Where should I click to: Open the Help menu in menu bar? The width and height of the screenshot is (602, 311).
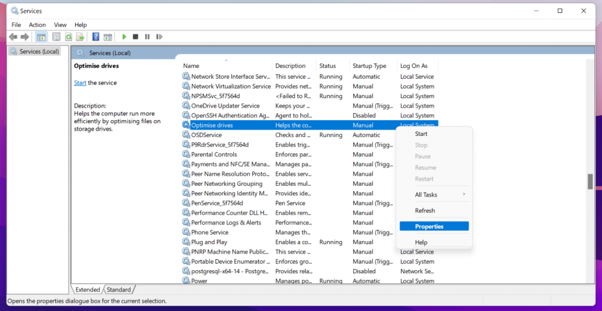click(81, 25)
